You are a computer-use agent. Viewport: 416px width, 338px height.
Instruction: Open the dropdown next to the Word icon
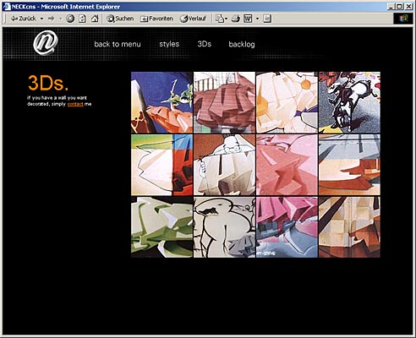pos(257,19)
